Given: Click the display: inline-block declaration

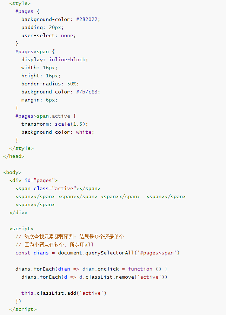Looking at the screenshot, I should [x=54, y=59].
